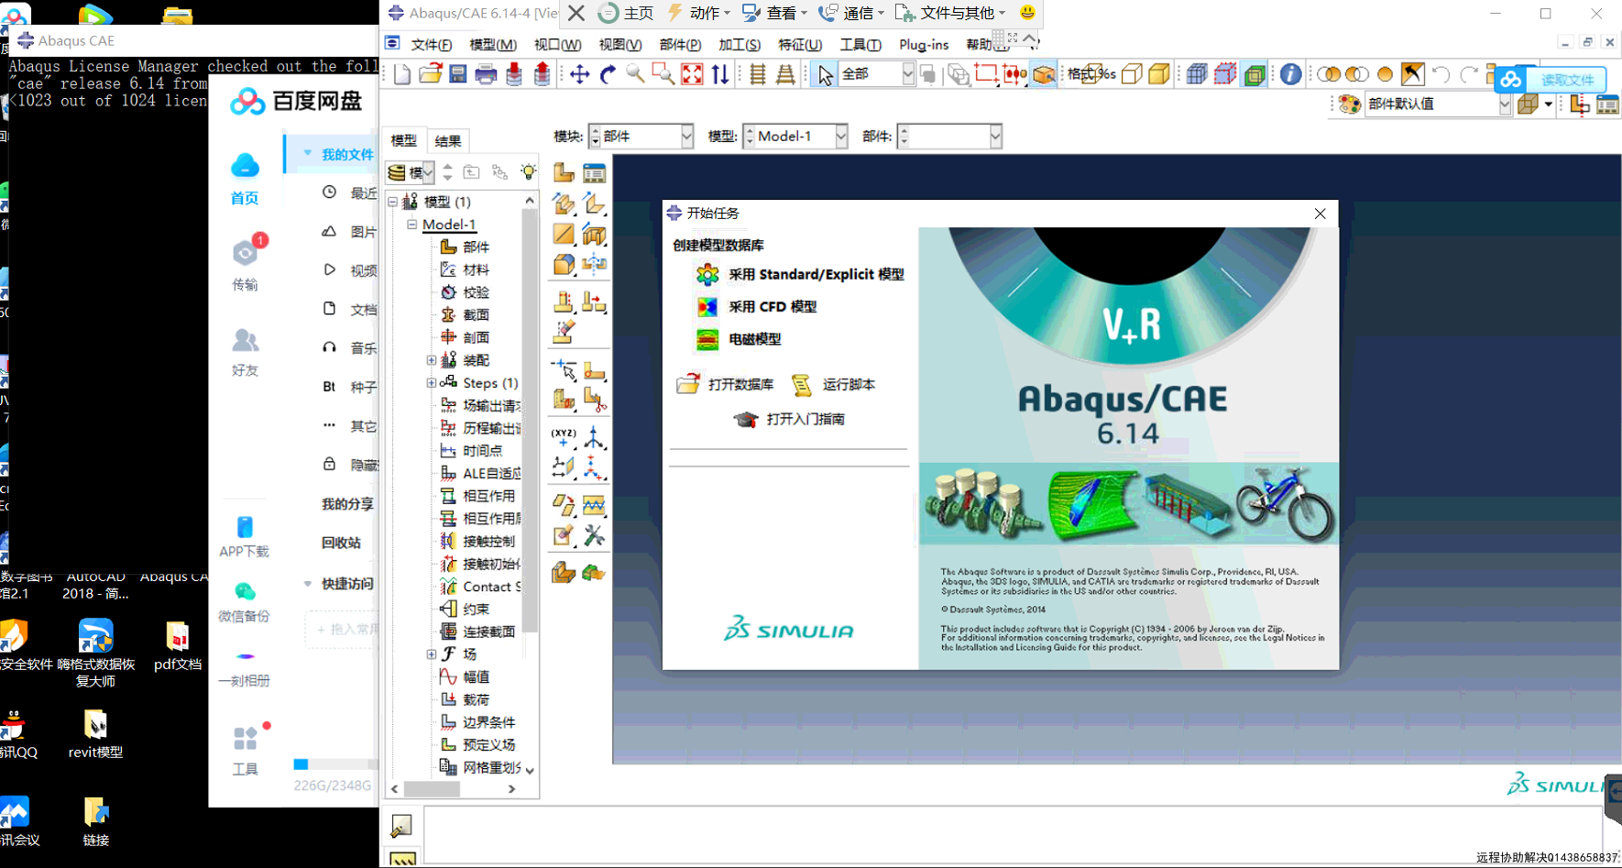Toggle Shaded render style

coord(1159,74)
